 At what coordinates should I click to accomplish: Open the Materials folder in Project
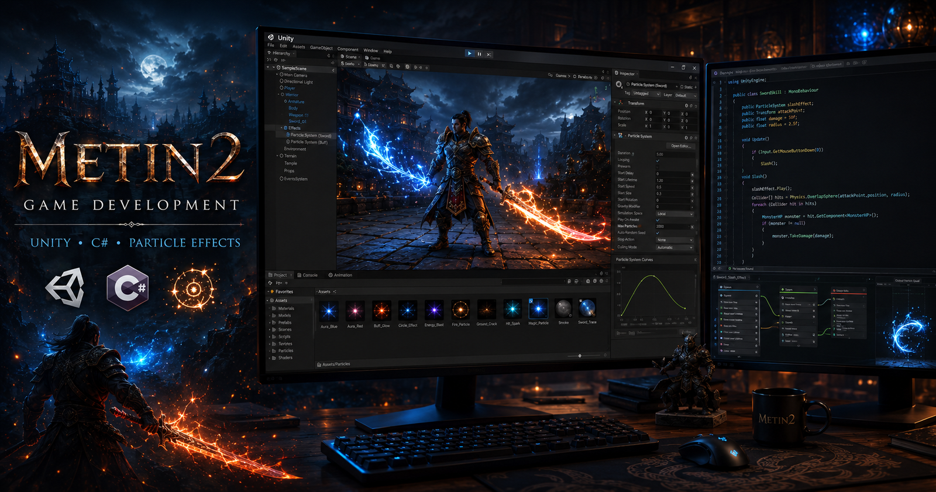[283, 308]
